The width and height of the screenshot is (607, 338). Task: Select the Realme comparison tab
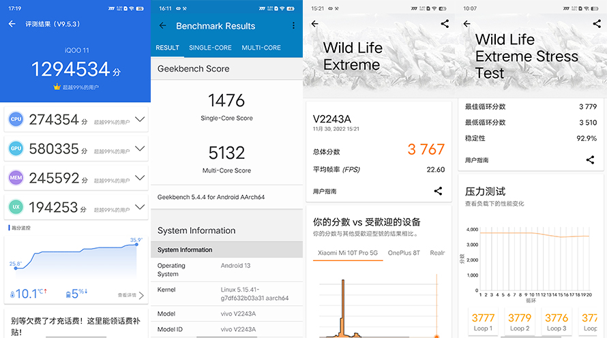437,253
